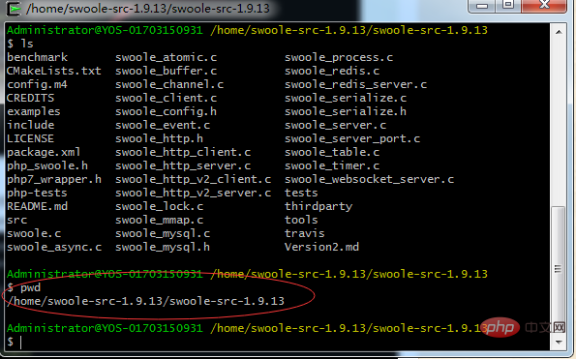Click 'swoole_mysql.h' in the listing
The height and width of the screenshot is (359, 576).
pos(163,247)
